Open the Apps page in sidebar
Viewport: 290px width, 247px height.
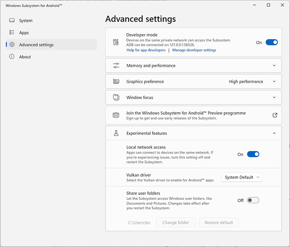coord(24,33)
